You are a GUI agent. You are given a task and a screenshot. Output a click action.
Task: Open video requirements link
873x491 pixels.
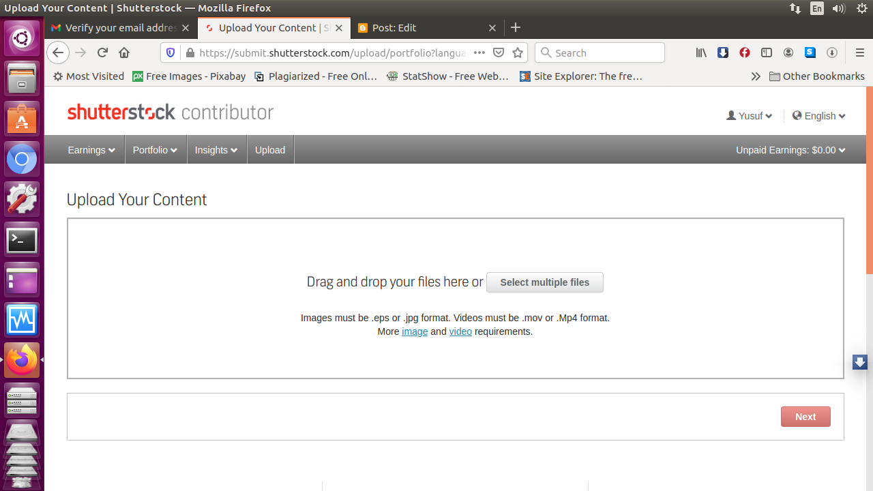click(x=460, y=331)
